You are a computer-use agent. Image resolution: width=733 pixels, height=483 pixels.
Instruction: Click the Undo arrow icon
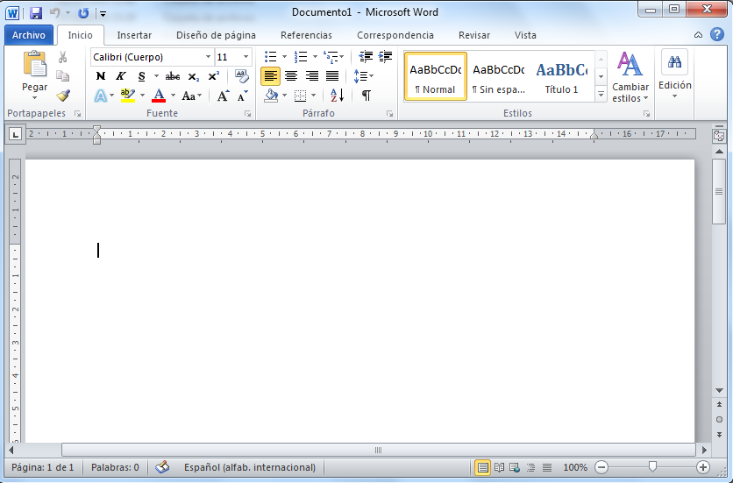coord(55,13)
